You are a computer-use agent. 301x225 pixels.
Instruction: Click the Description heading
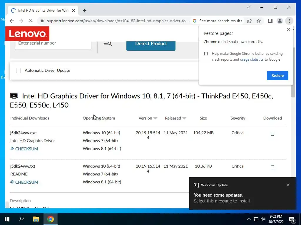(20, 201)
